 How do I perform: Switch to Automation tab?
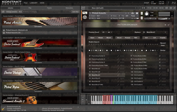tap(69, 8)
